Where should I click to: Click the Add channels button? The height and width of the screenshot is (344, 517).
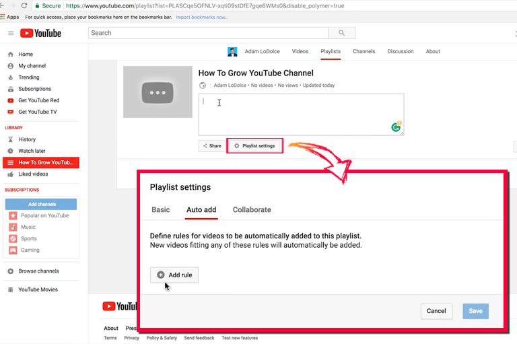pos(41,204)
